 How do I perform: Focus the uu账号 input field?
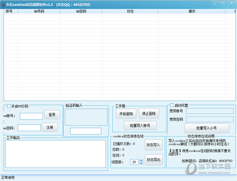(31, 116)
